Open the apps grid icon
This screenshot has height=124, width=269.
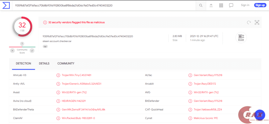(221, 5)
